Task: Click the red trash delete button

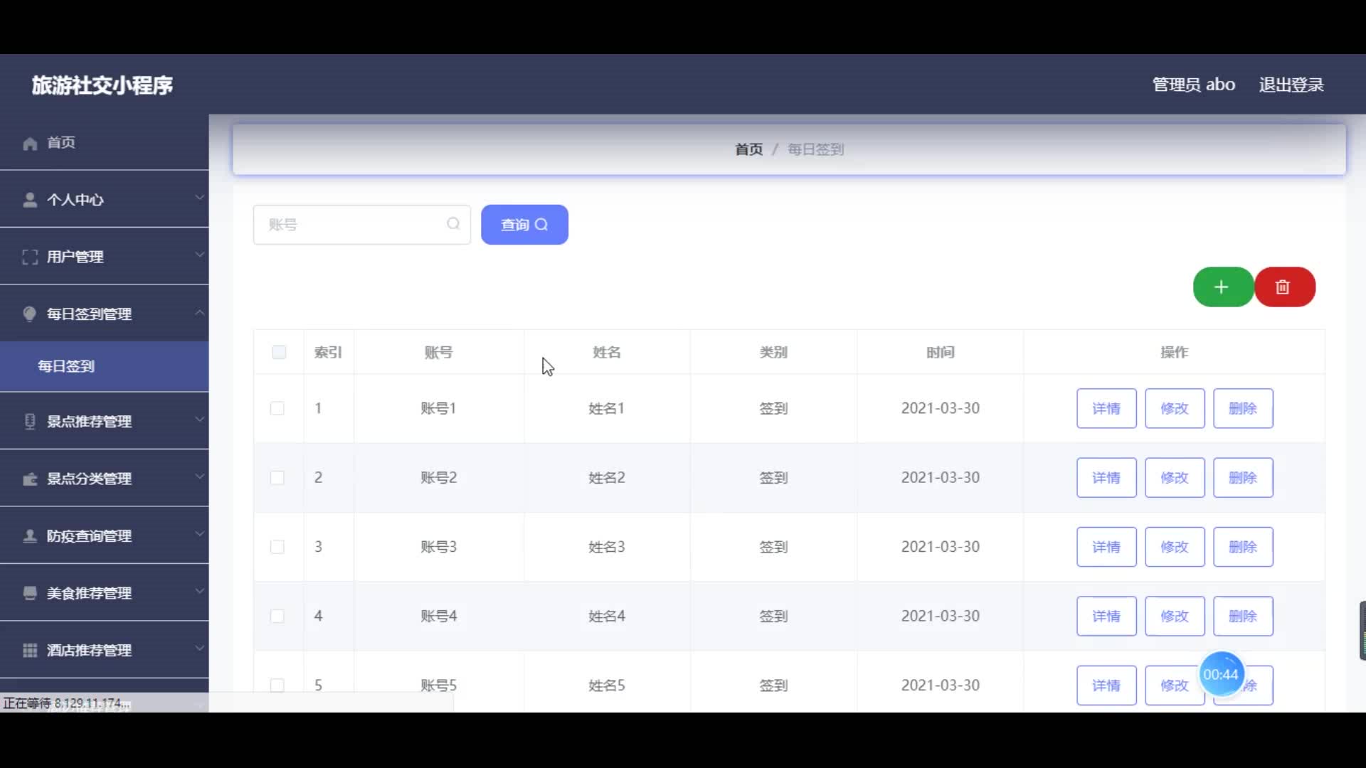Action: tap(1283, 287)
